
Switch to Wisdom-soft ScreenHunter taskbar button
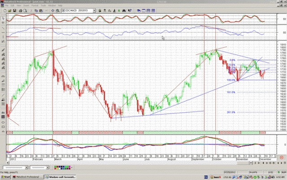(x=61, y=177)
